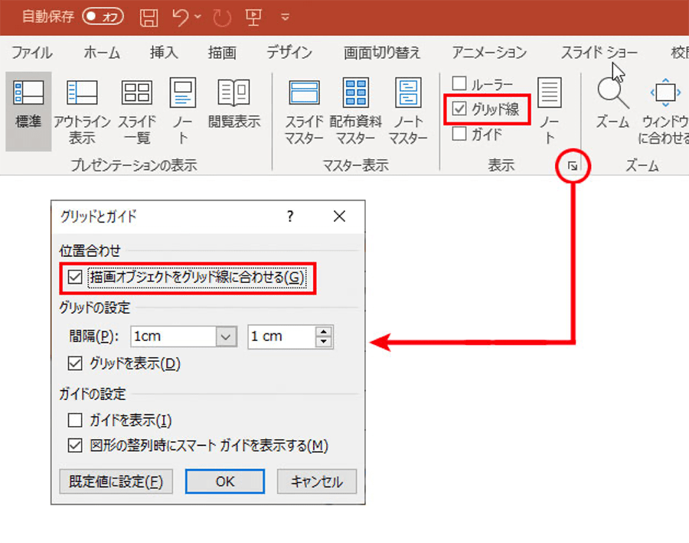The height and width of the screenshot is (543, 689).
Task: Switch to the 挿入 tab
Action: click(x=164, y=52)
